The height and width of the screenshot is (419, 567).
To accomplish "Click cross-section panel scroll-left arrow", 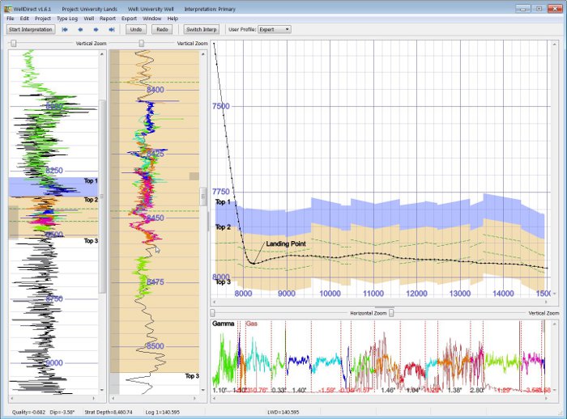I will point(215,302).
